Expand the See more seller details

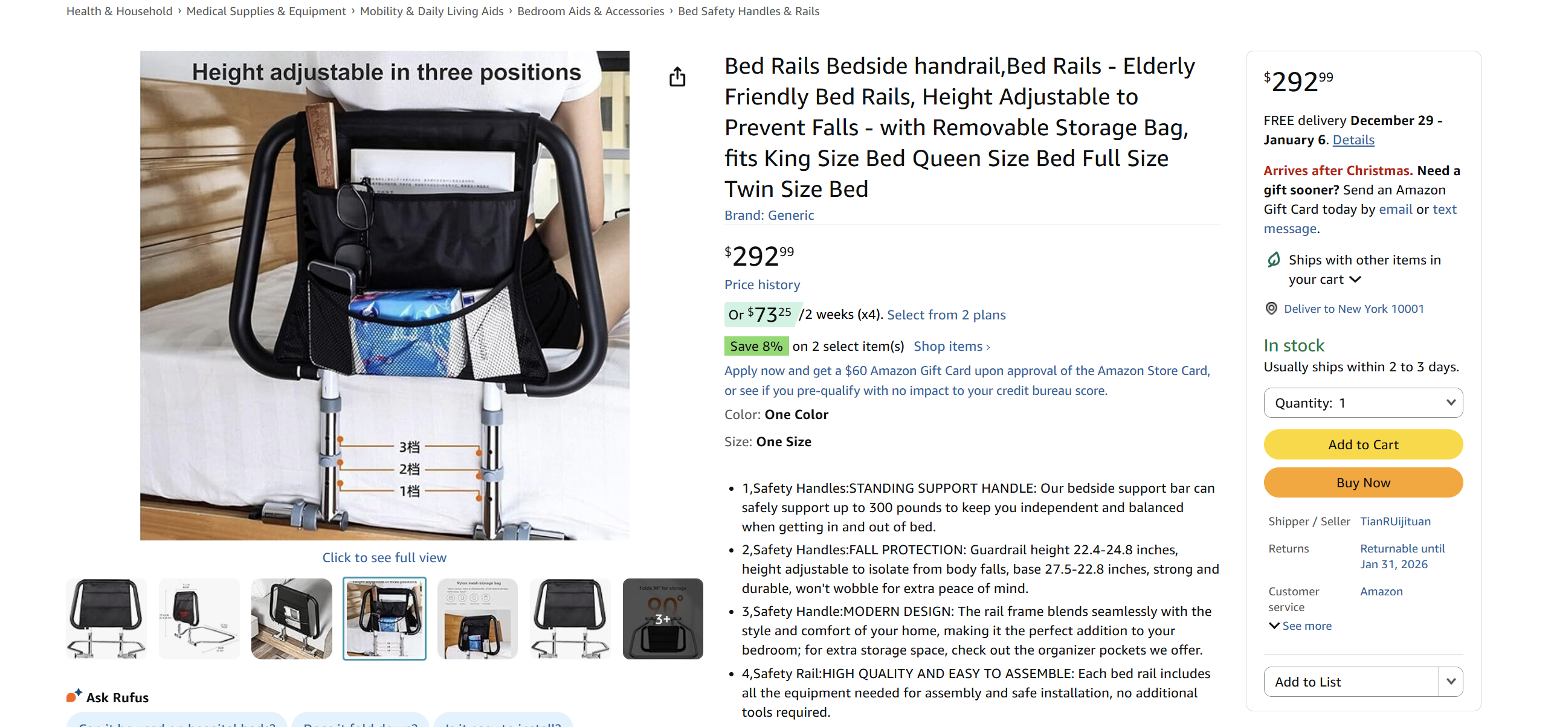[x=1300, y=626]
